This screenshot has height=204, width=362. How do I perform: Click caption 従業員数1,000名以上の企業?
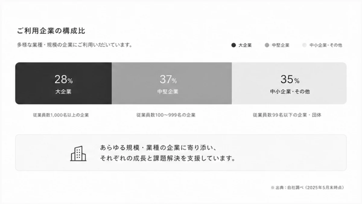coord(61,115)
